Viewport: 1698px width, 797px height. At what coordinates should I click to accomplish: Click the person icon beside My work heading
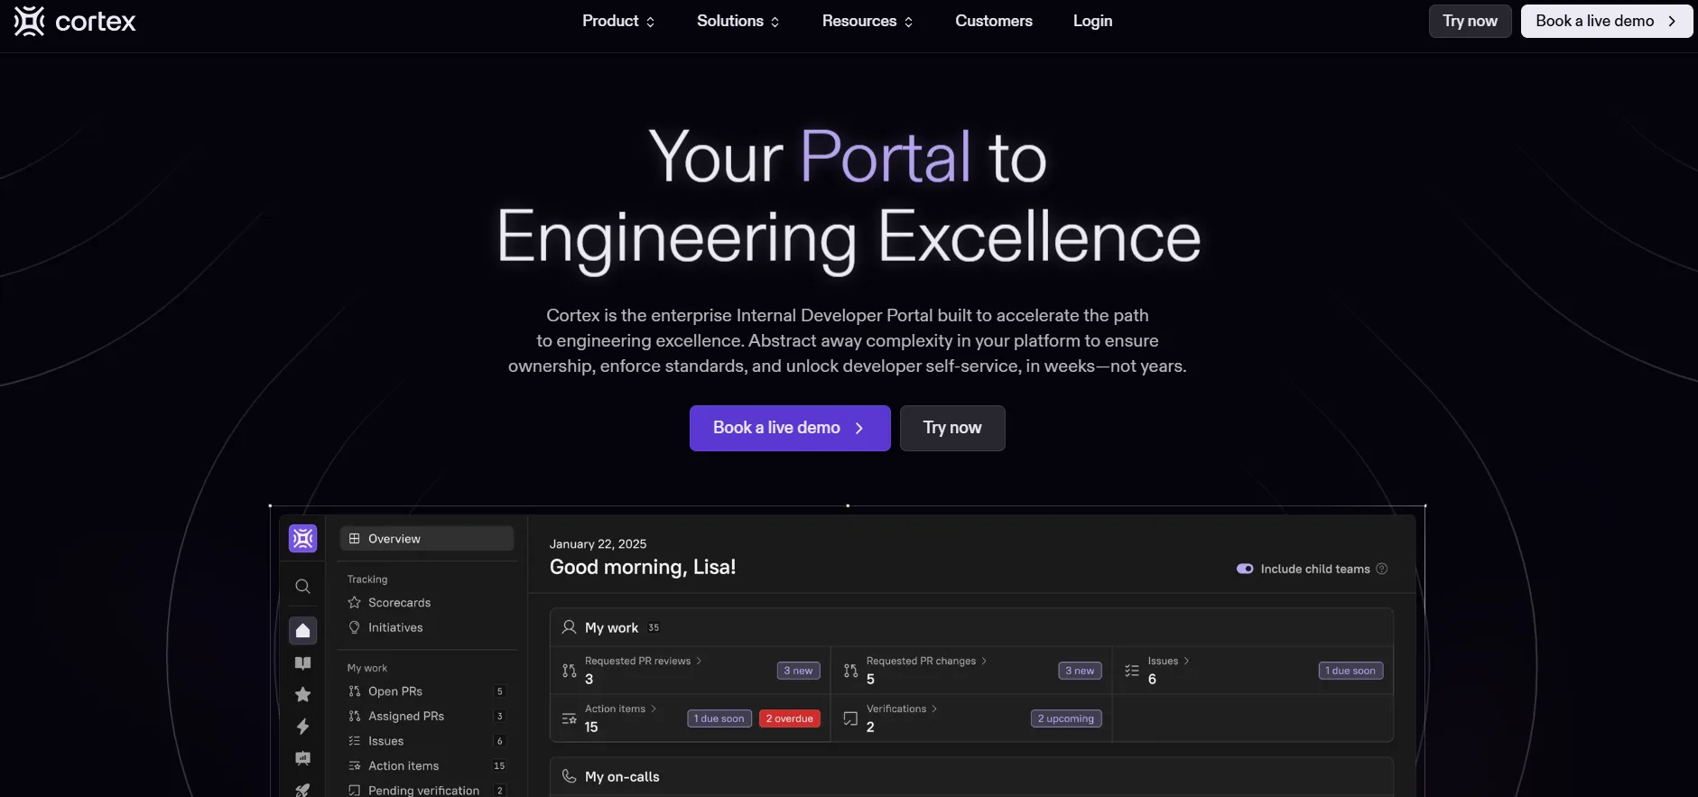569,627
